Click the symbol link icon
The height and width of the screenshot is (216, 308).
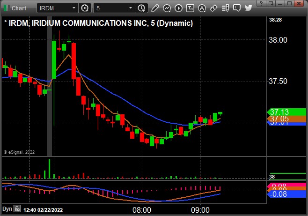click(213, 8)
